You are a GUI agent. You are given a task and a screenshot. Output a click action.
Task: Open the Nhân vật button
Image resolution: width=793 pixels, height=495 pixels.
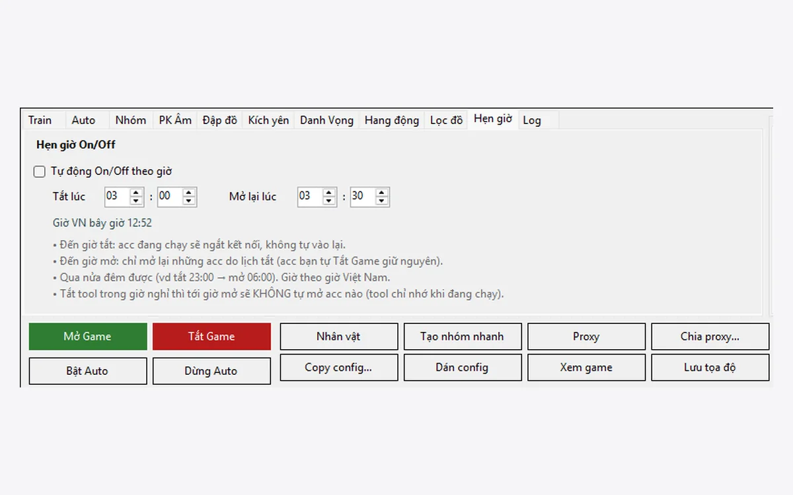coord(339,337)
